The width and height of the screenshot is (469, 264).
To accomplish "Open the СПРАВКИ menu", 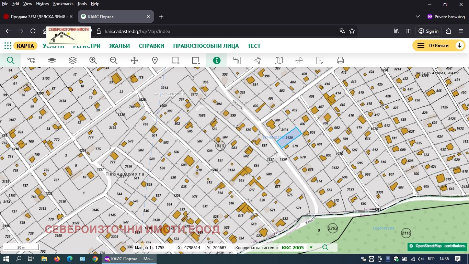I will (x=151, y=46).
